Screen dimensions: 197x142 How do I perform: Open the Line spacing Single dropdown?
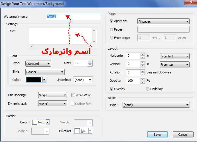(x=52, y=95)
